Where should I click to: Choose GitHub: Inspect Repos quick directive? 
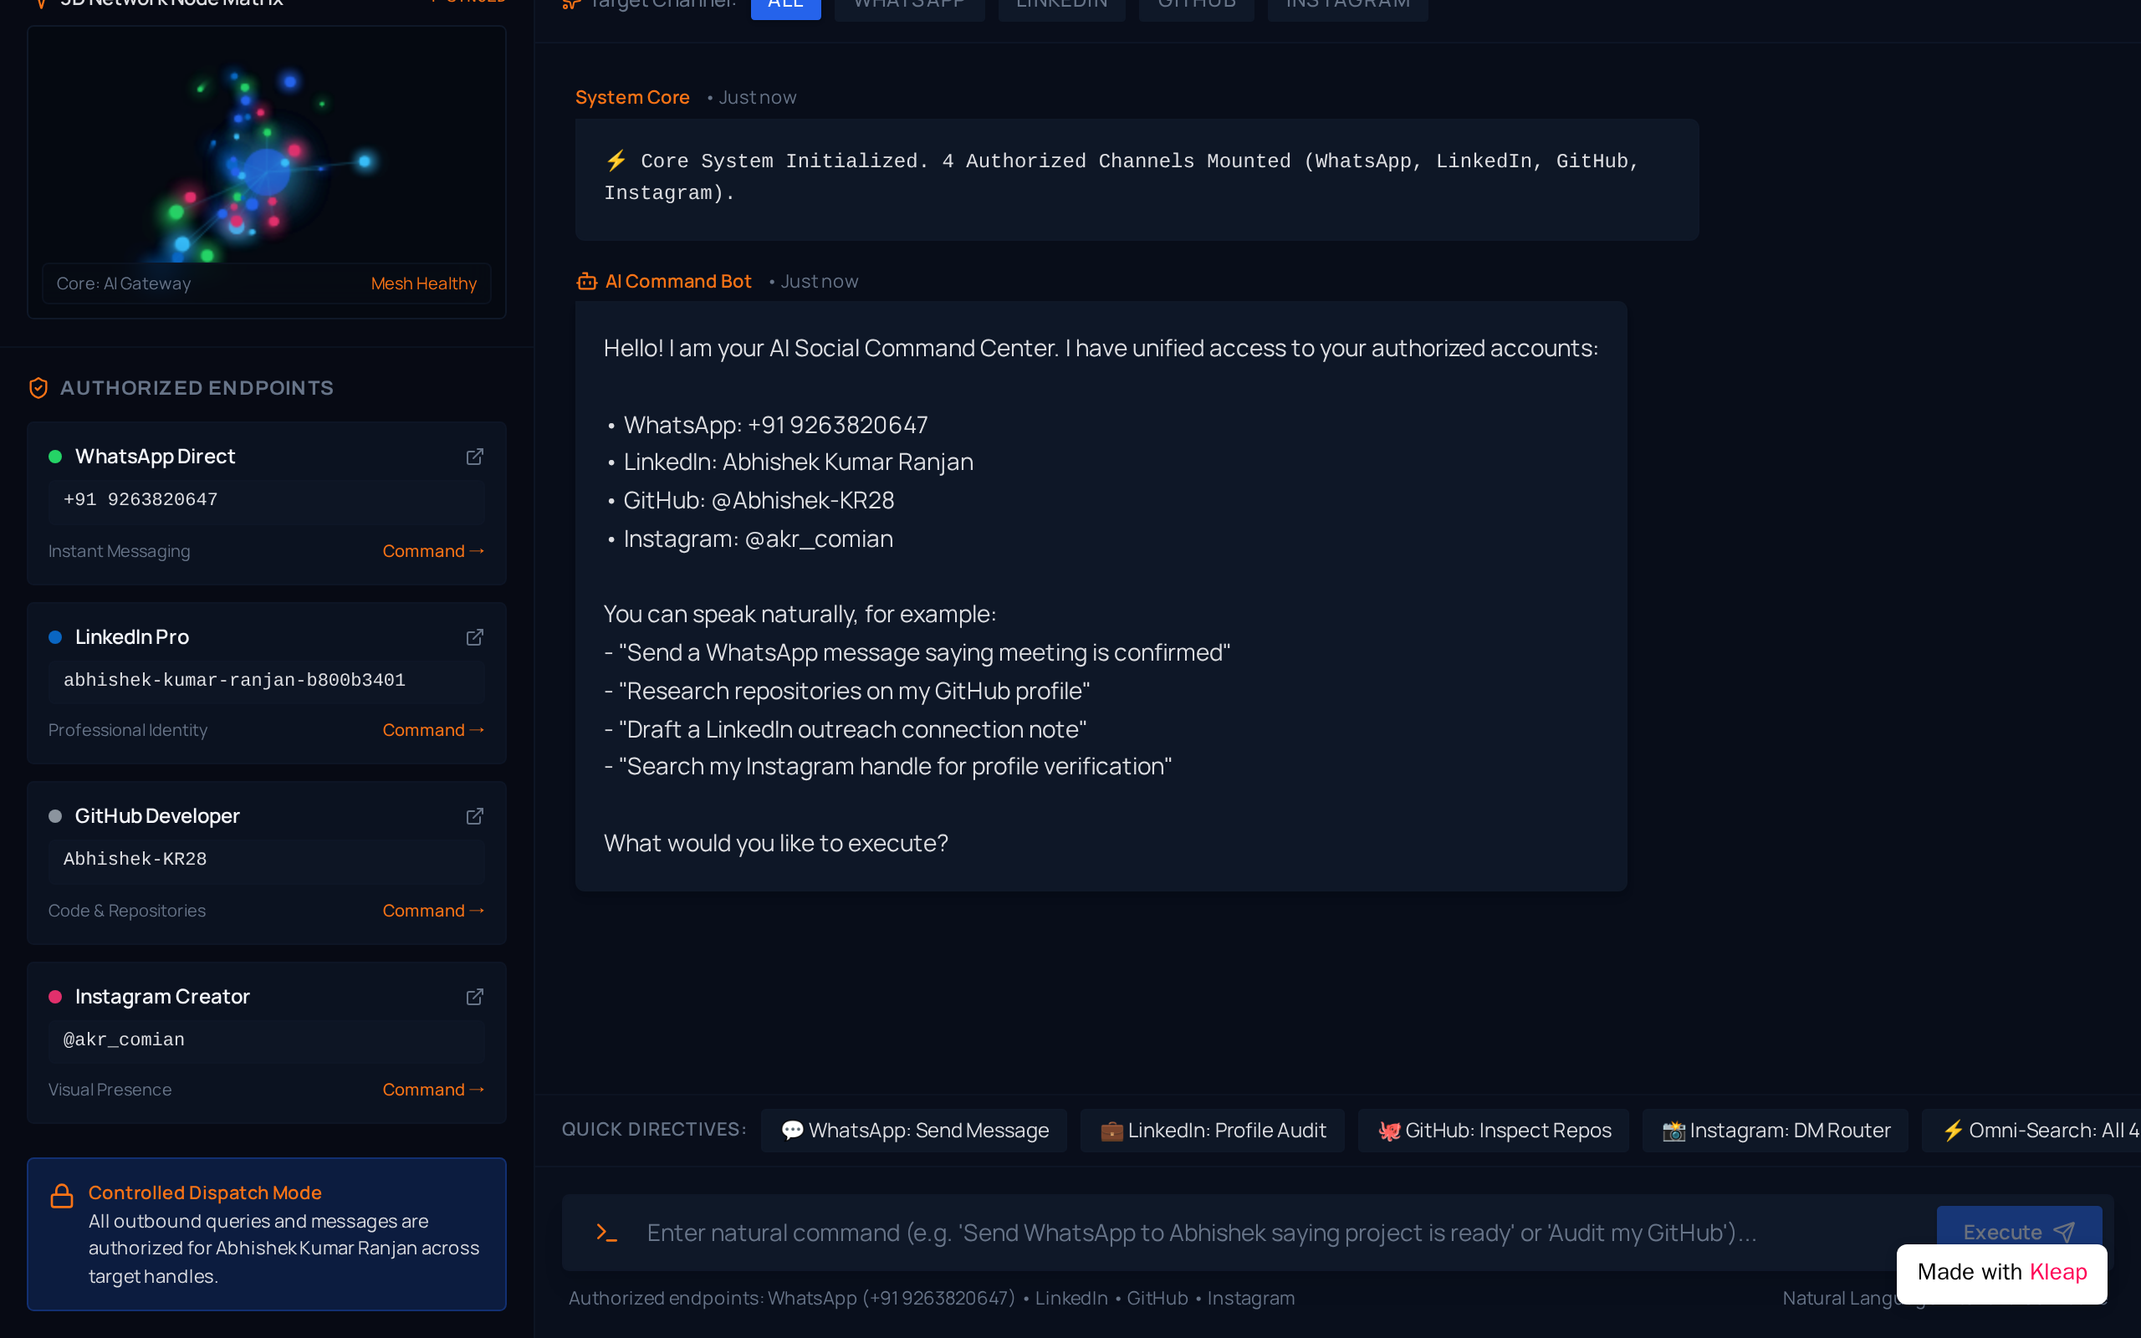click(1494, 1130)
